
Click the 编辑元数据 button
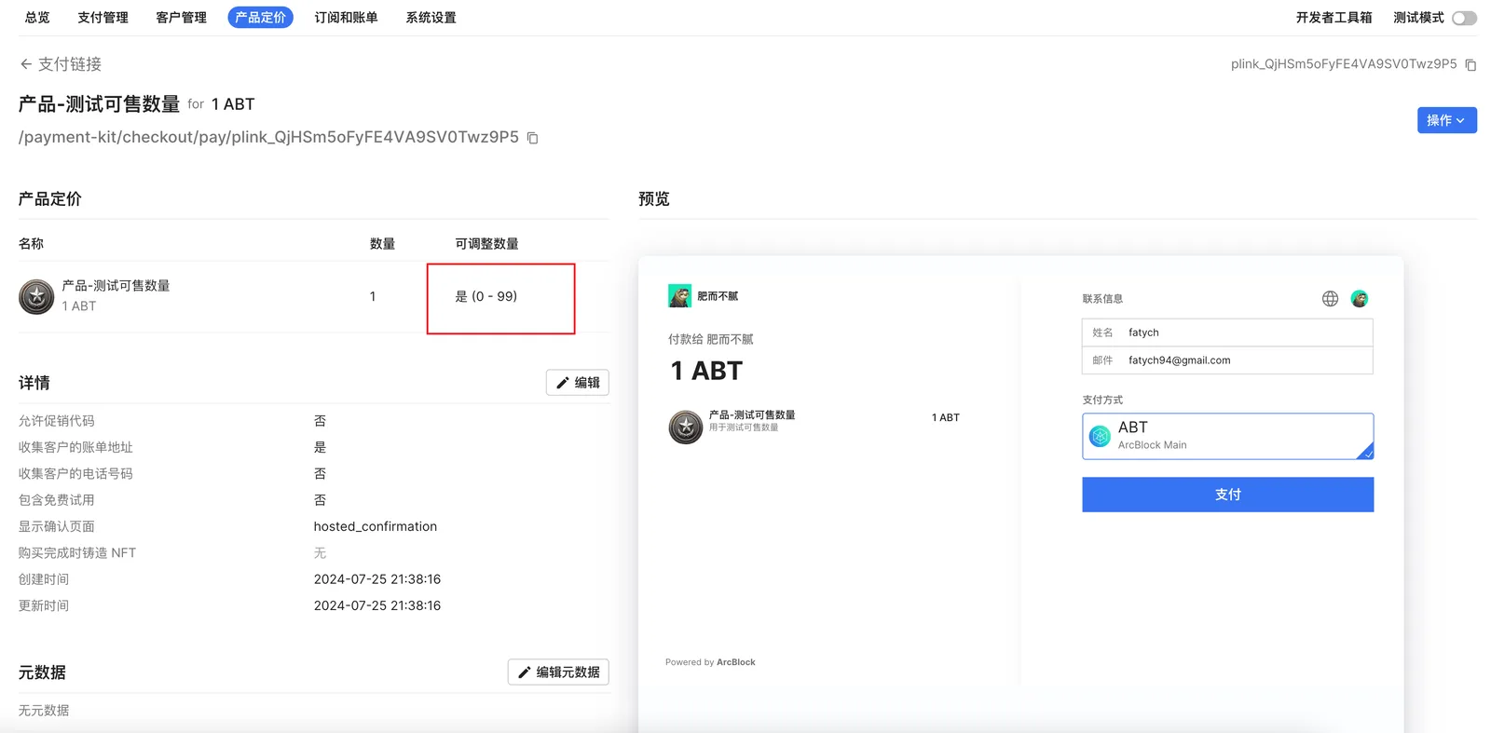tap(558, 672)
